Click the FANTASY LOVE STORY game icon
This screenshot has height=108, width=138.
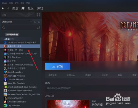[5, 54]
